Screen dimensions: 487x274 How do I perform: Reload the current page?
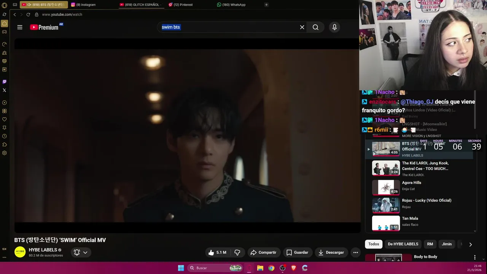pyautogui.click(x=28, y=14)
